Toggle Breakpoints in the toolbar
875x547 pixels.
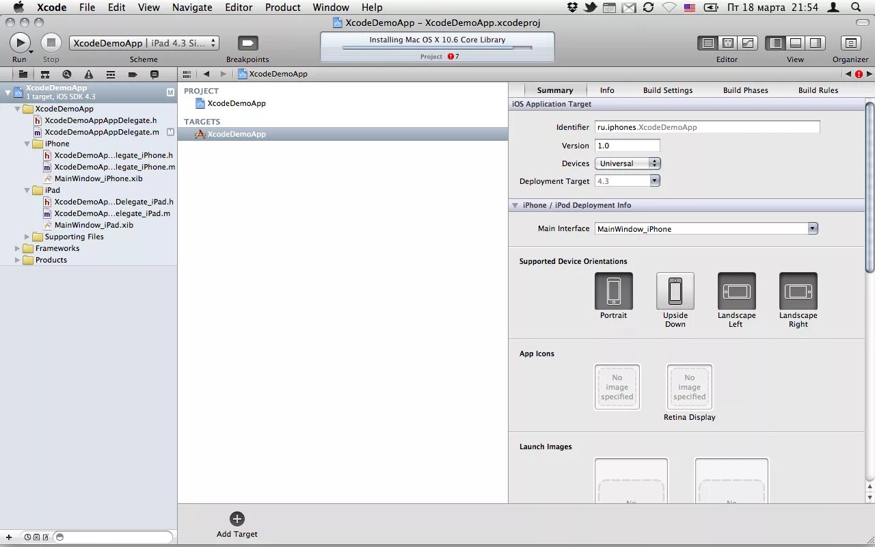(x=247, y=43)
